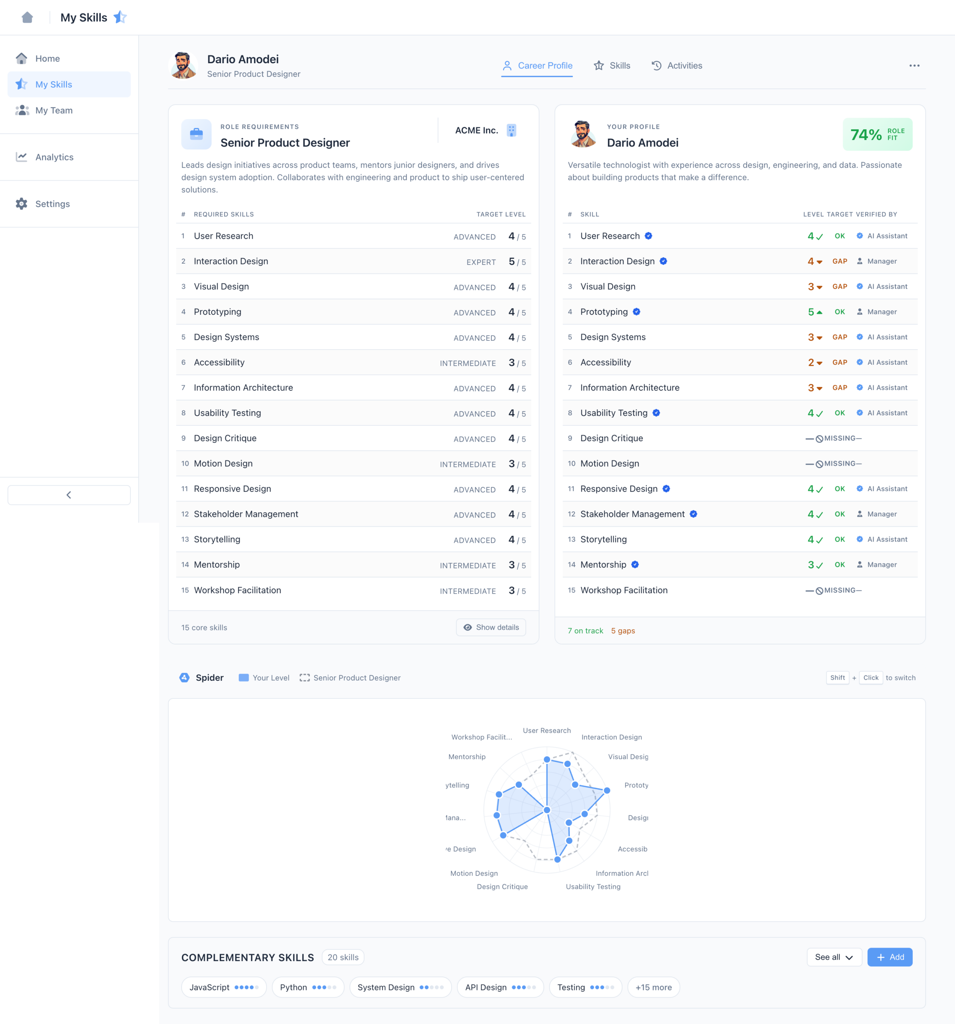
Task: Toggle Your Level legend swatch
Action: coord(244,678)
